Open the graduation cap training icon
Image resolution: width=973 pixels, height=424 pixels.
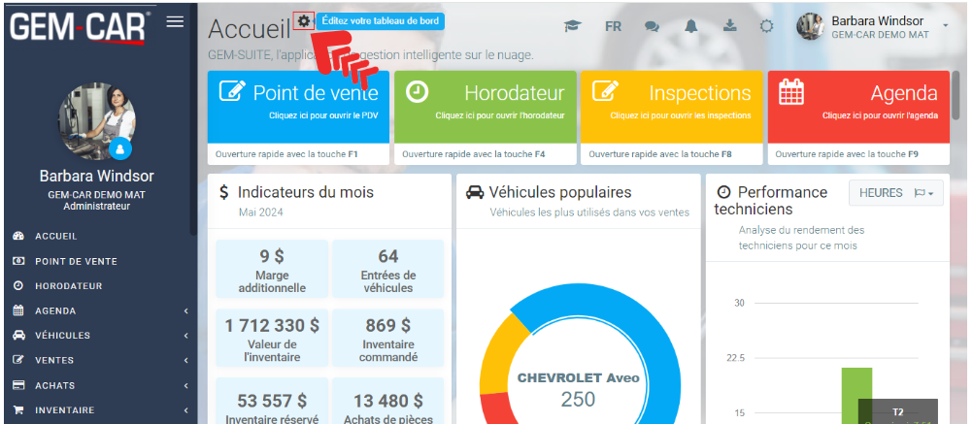tap(572, 26)
